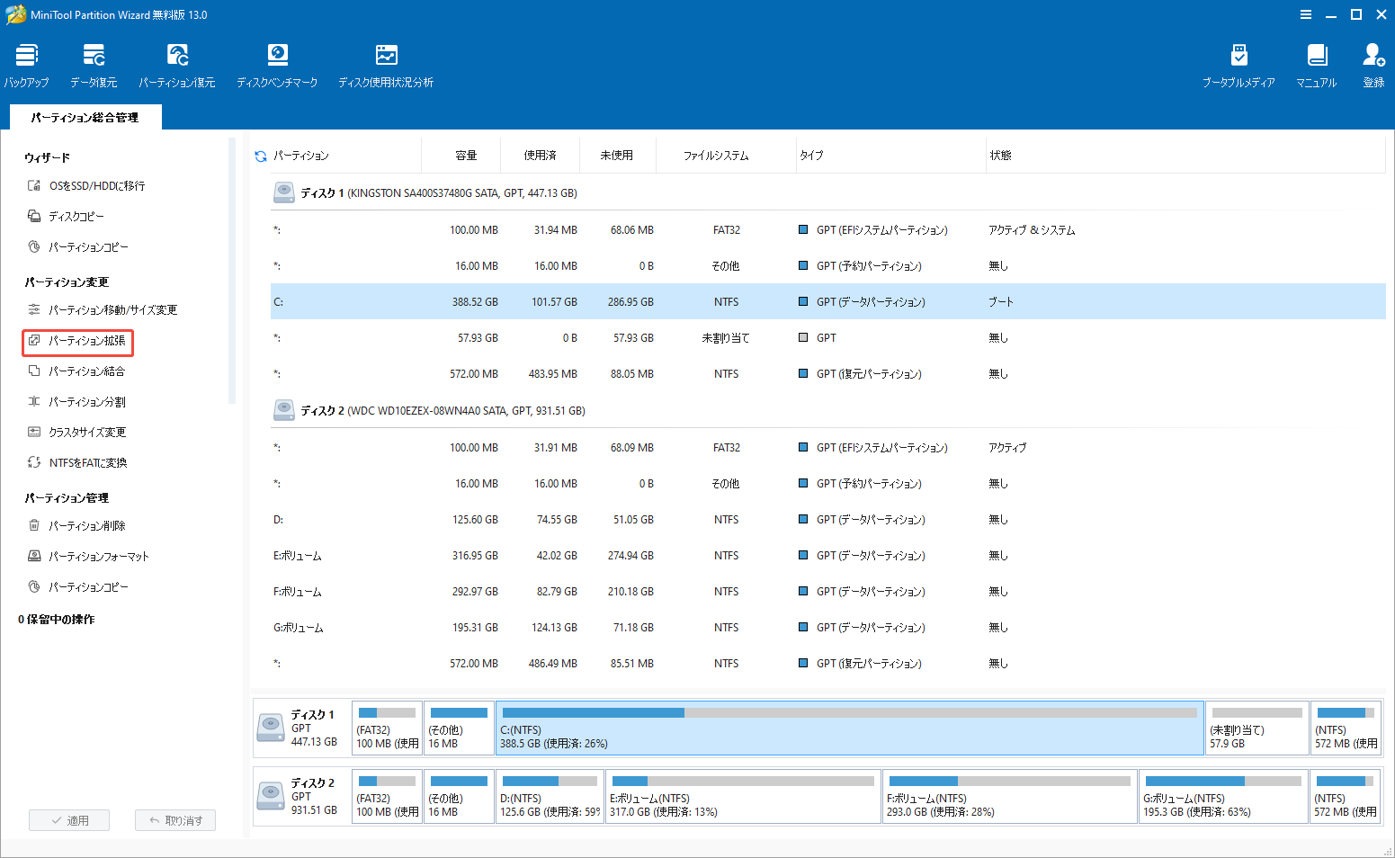1395x858 pixels.
Task: Click the ブータブルメディア (Bootable Media) icon
Action: coord(1239,63)
